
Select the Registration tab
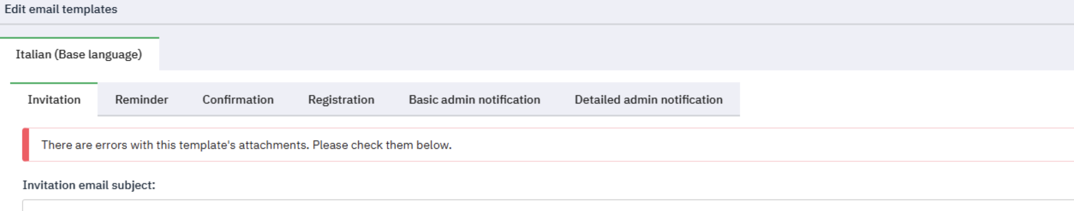point(341,99)
